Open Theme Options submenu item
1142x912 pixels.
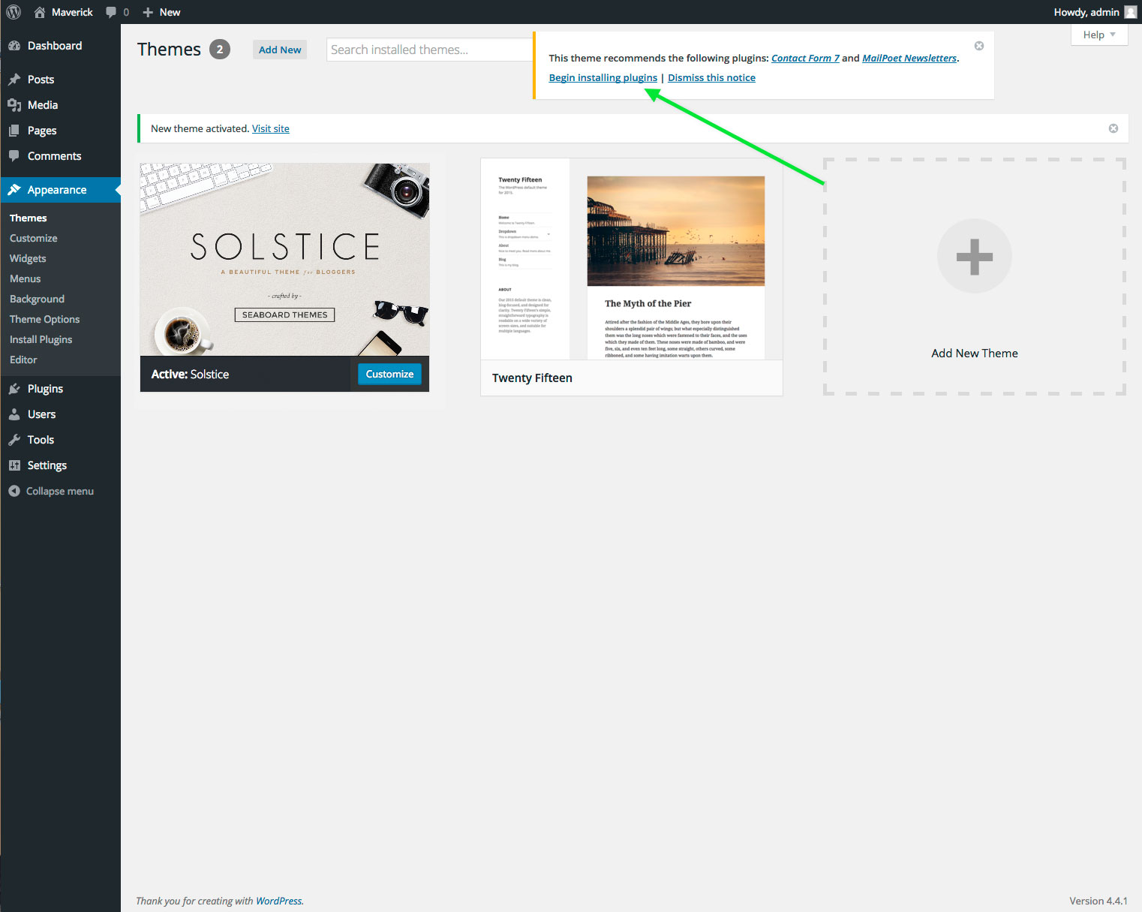coord(45,319)
